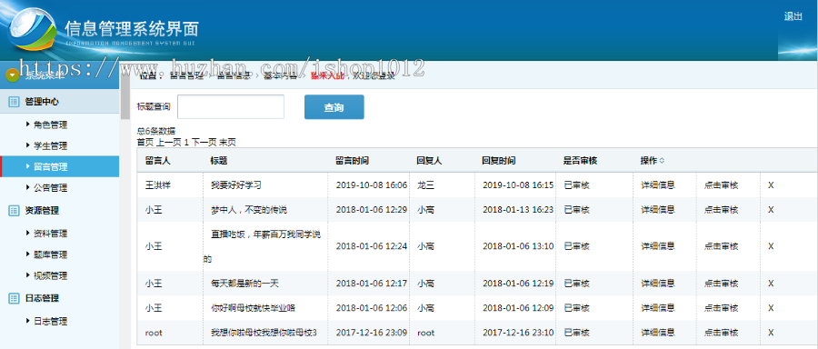The width and height of the screenshot is (818, 349).
Task: Click the arrow beside 视频管理
Action: coord(27,274)
